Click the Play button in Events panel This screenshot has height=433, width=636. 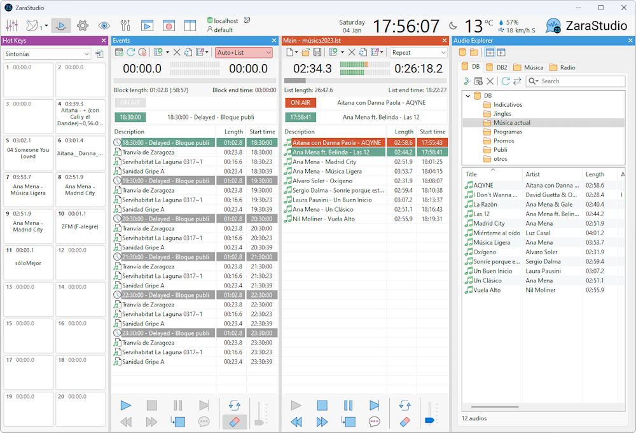(126, 405)
